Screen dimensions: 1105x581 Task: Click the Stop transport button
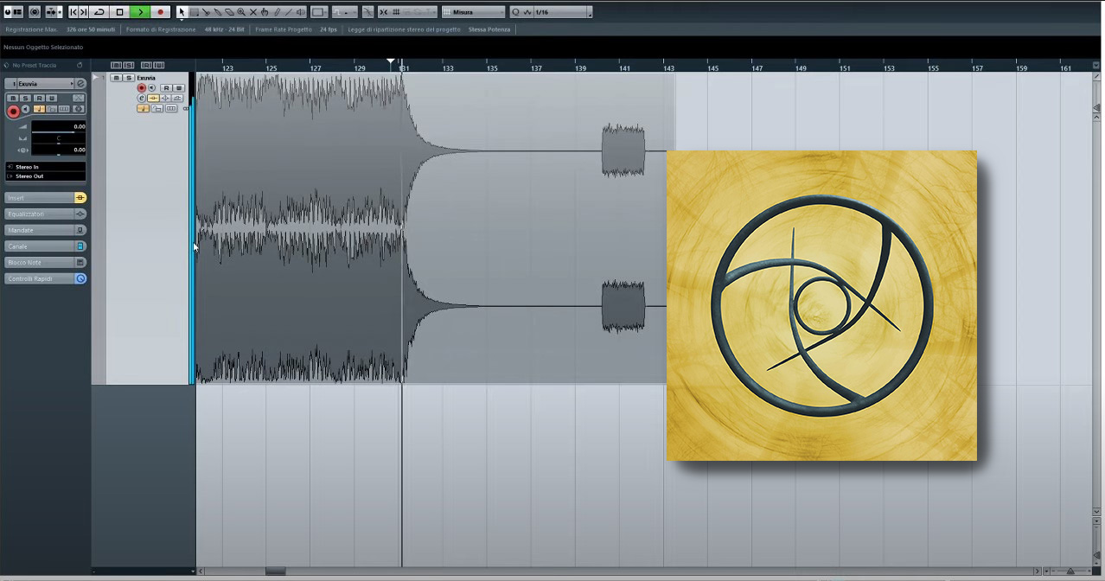pos(119,12)
